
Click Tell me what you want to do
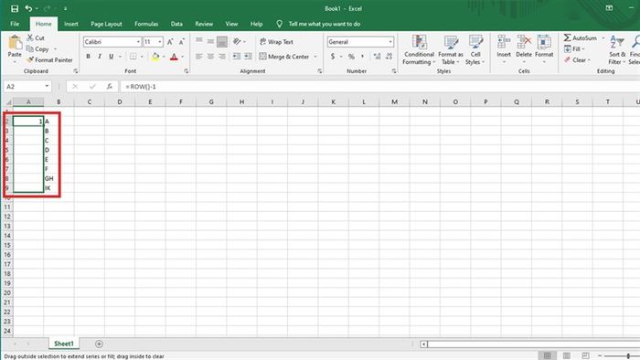coord(324,24)
